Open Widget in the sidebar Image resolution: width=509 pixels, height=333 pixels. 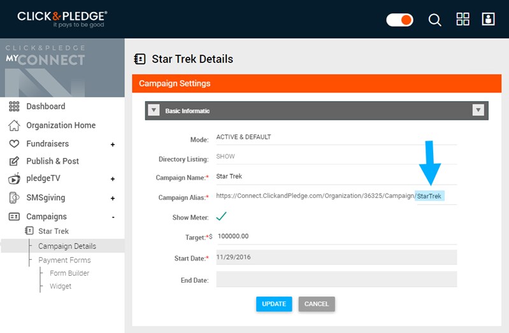tap(61, 287)
